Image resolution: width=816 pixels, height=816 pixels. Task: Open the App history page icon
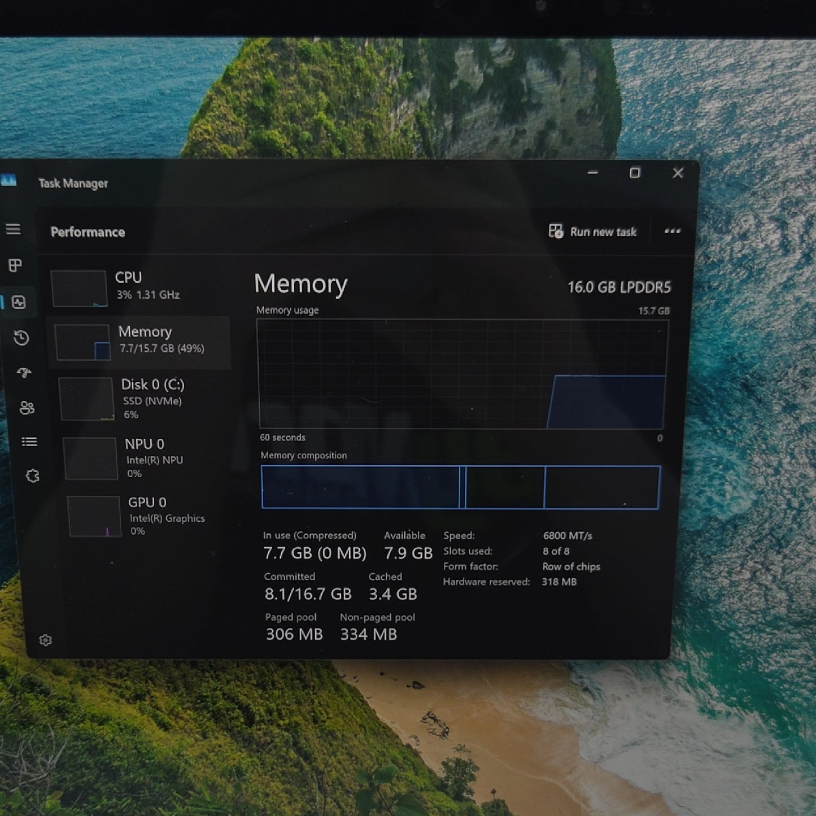tap(21, 338)
